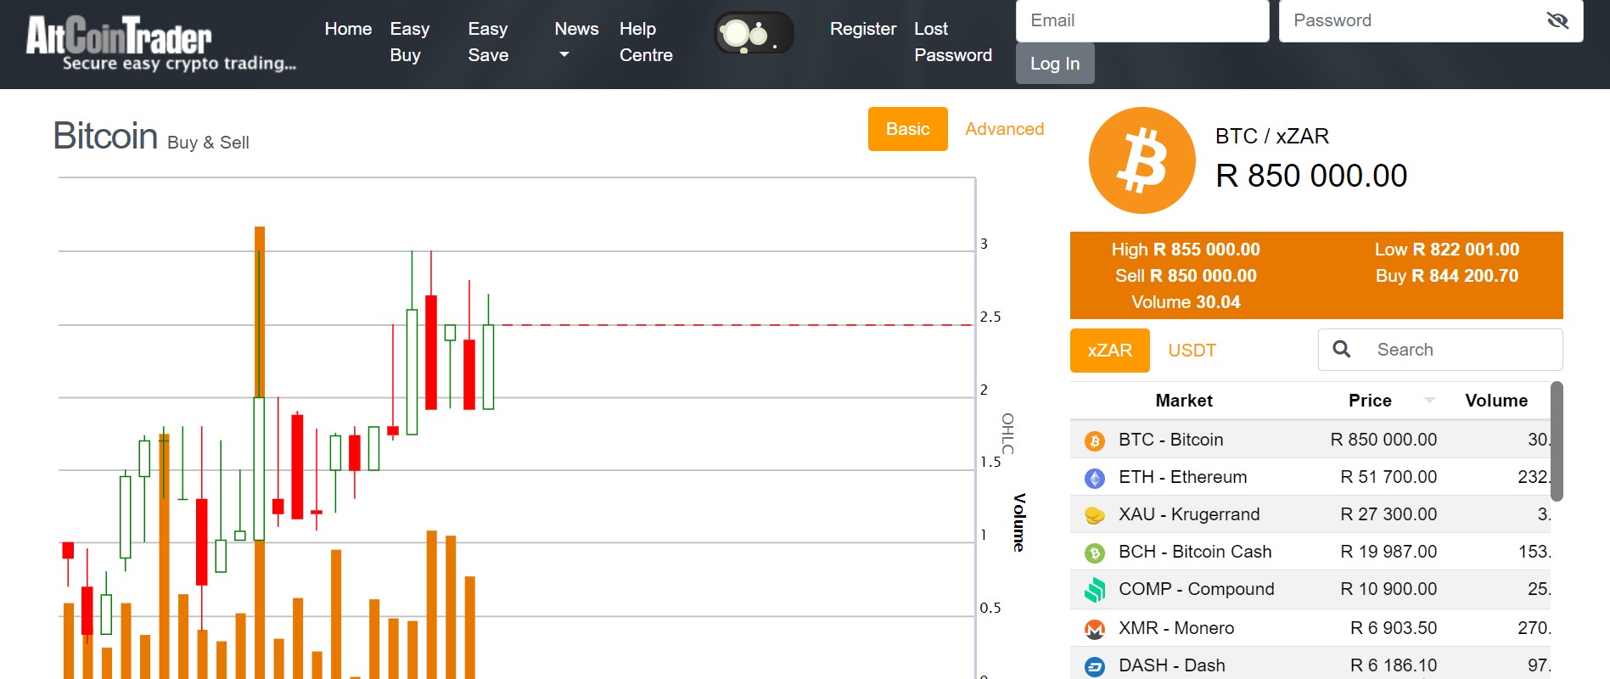Toggle the dark mode switch in the header
Image resolution: width=1610 pixels, height=679 pixels.
[x=754, y=34]
